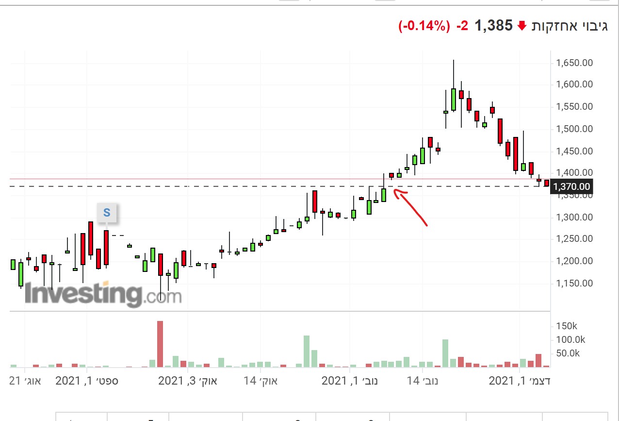The width and height of the screenshot is (619, 421).
Task: Click the current price 1,385
Action: 493,26
